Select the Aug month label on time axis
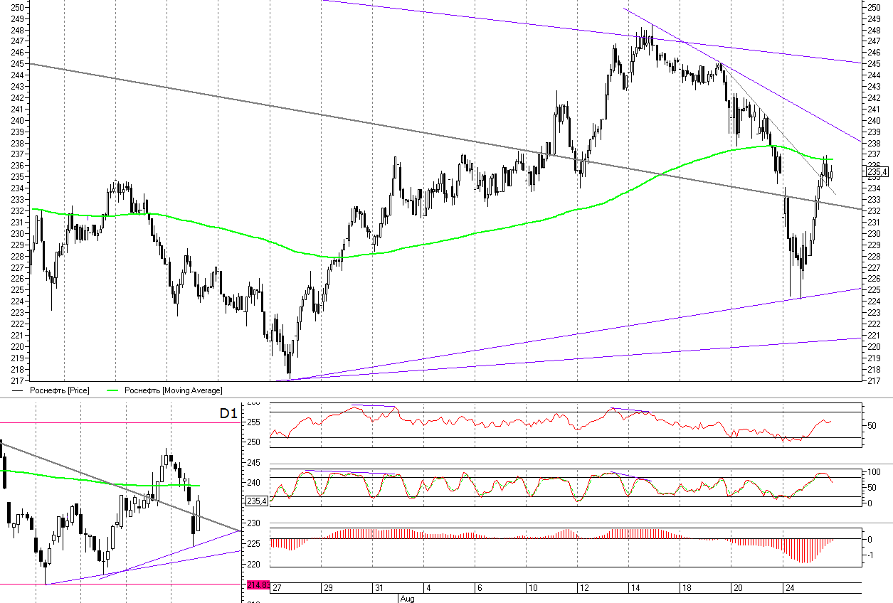893x603 pixels. coord(407,599)
